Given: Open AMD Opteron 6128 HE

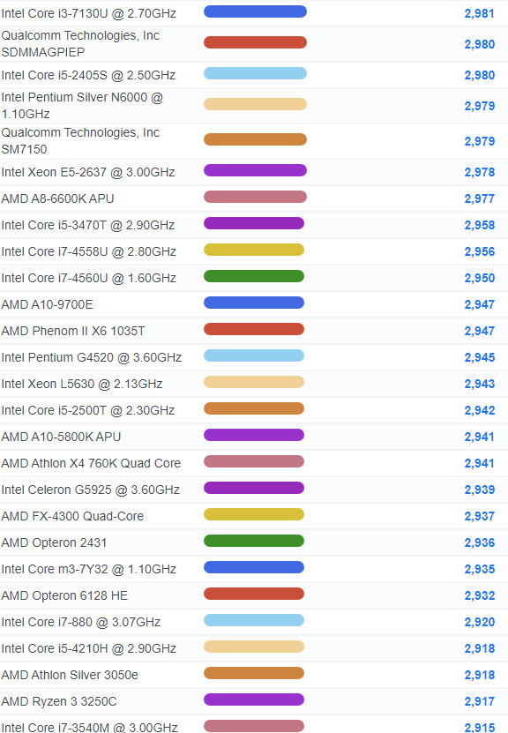Looking at the screenshot, I should (64, 595).
